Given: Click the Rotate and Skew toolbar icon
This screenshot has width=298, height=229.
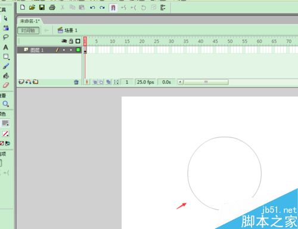Looking at the screenshot, I should (x=144, y=8).
